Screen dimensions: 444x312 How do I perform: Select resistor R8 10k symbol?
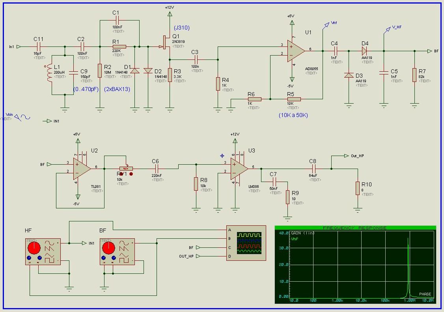(x=196, y=184)
